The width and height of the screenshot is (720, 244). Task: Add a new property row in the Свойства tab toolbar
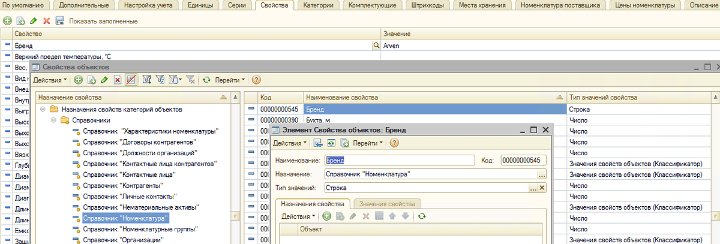click(x=7, y=21)
